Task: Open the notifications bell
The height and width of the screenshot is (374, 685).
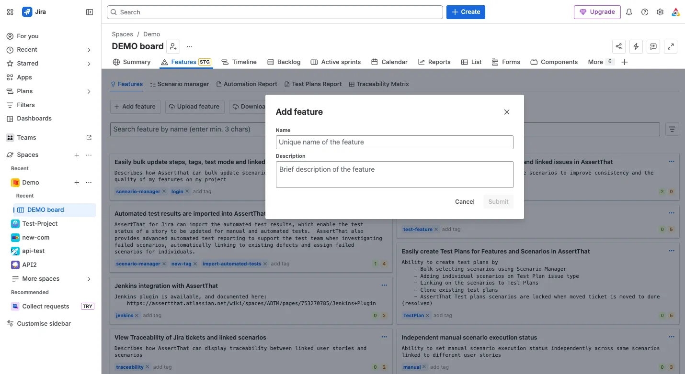Action: point(629,12)
